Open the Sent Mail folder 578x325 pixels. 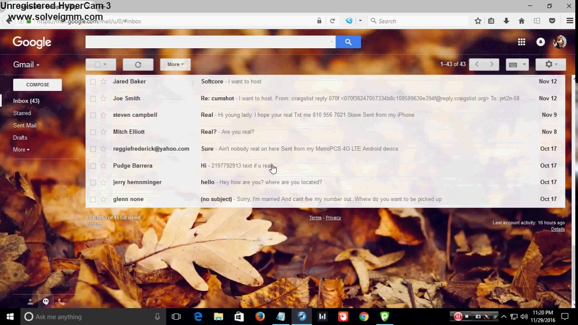25,125
